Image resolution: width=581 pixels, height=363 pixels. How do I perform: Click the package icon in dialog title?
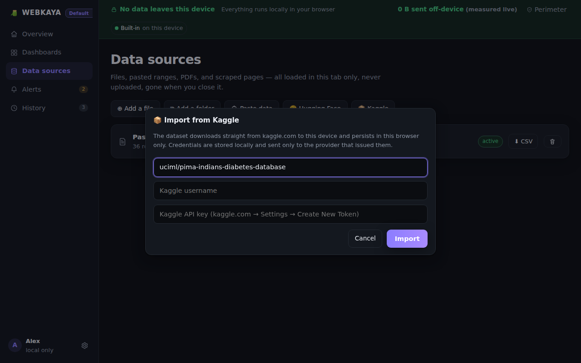click(x=158, y=120)
